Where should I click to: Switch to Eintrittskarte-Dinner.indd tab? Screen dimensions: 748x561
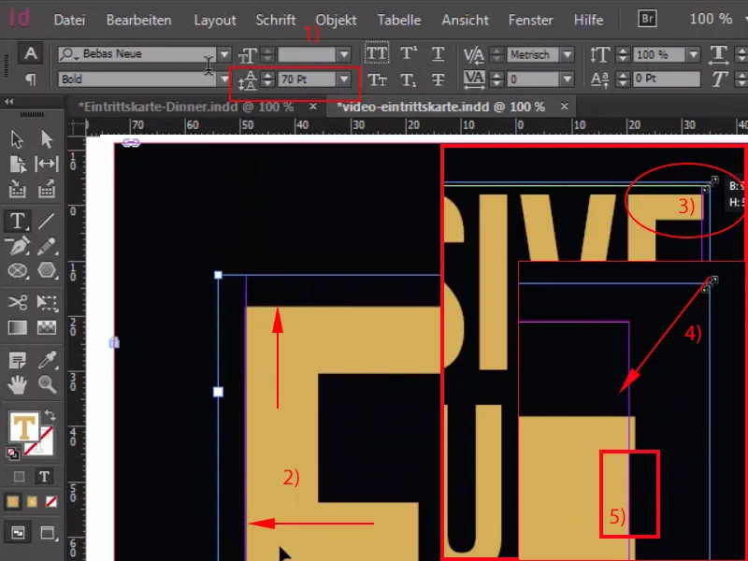click(x=186, y=107)
